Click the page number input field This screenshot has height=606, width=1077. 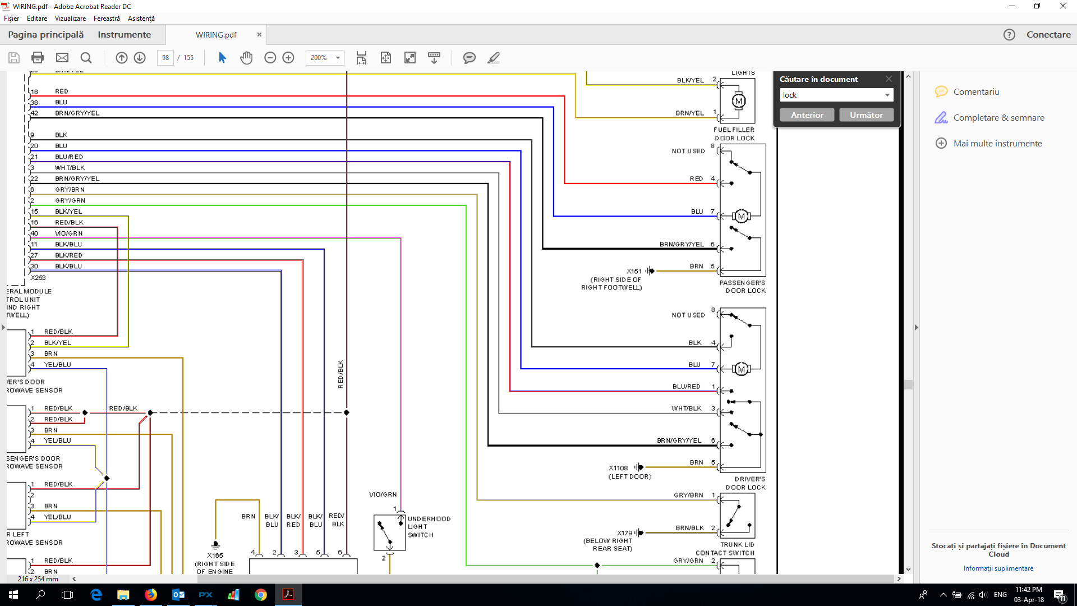pos(165,58)
